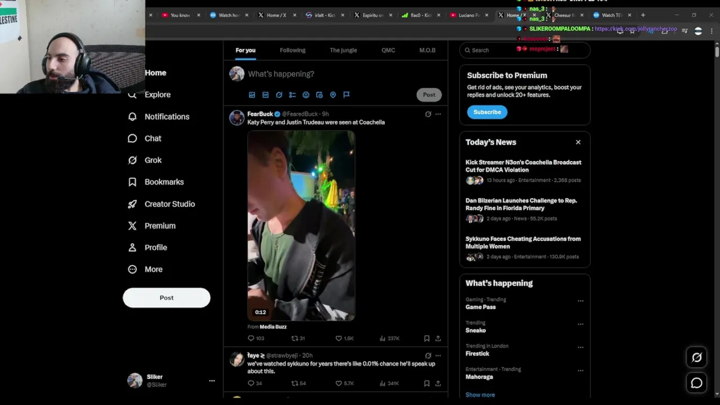The image size is (720, 405).
Task: Open the more options on FearBuck's post
Action: pyautogui.click(x=438, y=114)
